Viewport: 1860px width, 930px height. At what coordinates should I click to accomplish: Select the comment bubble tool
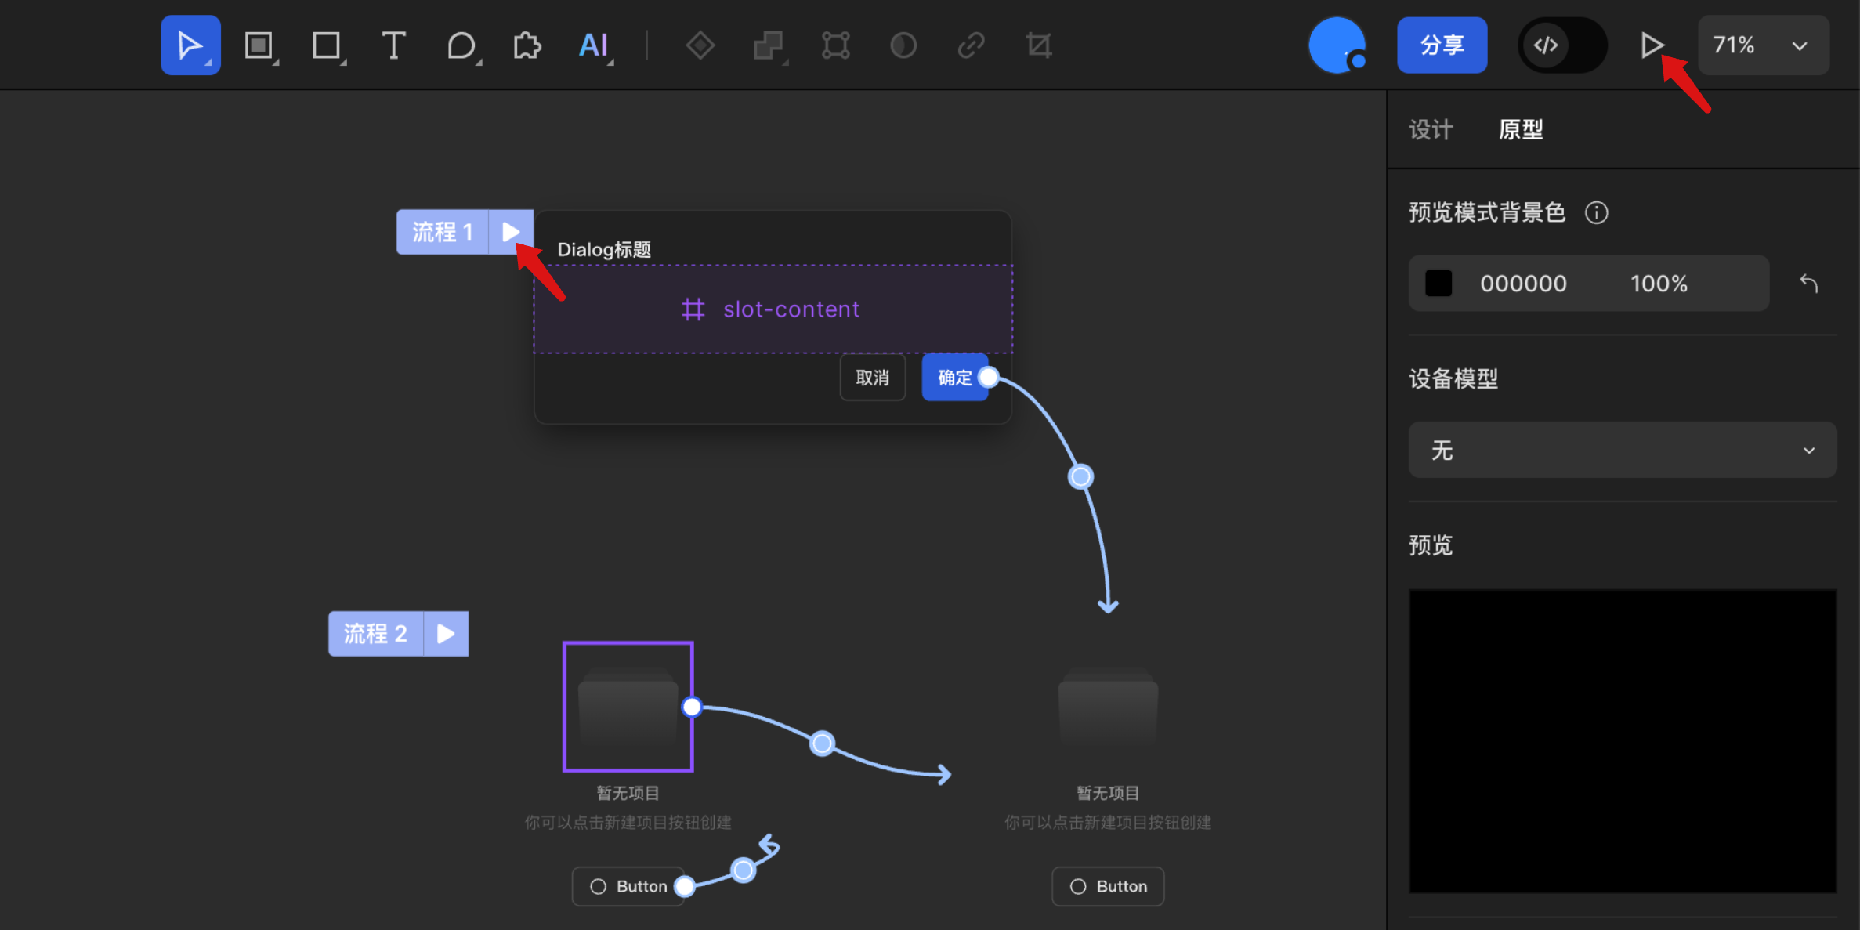click(x=461, y=45)
